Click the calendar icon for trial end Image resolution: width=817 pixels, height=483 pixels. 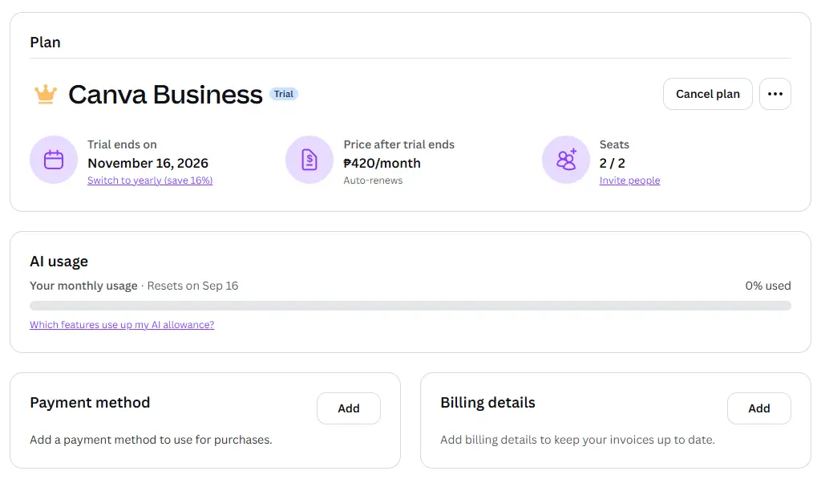tap(54, 160)
